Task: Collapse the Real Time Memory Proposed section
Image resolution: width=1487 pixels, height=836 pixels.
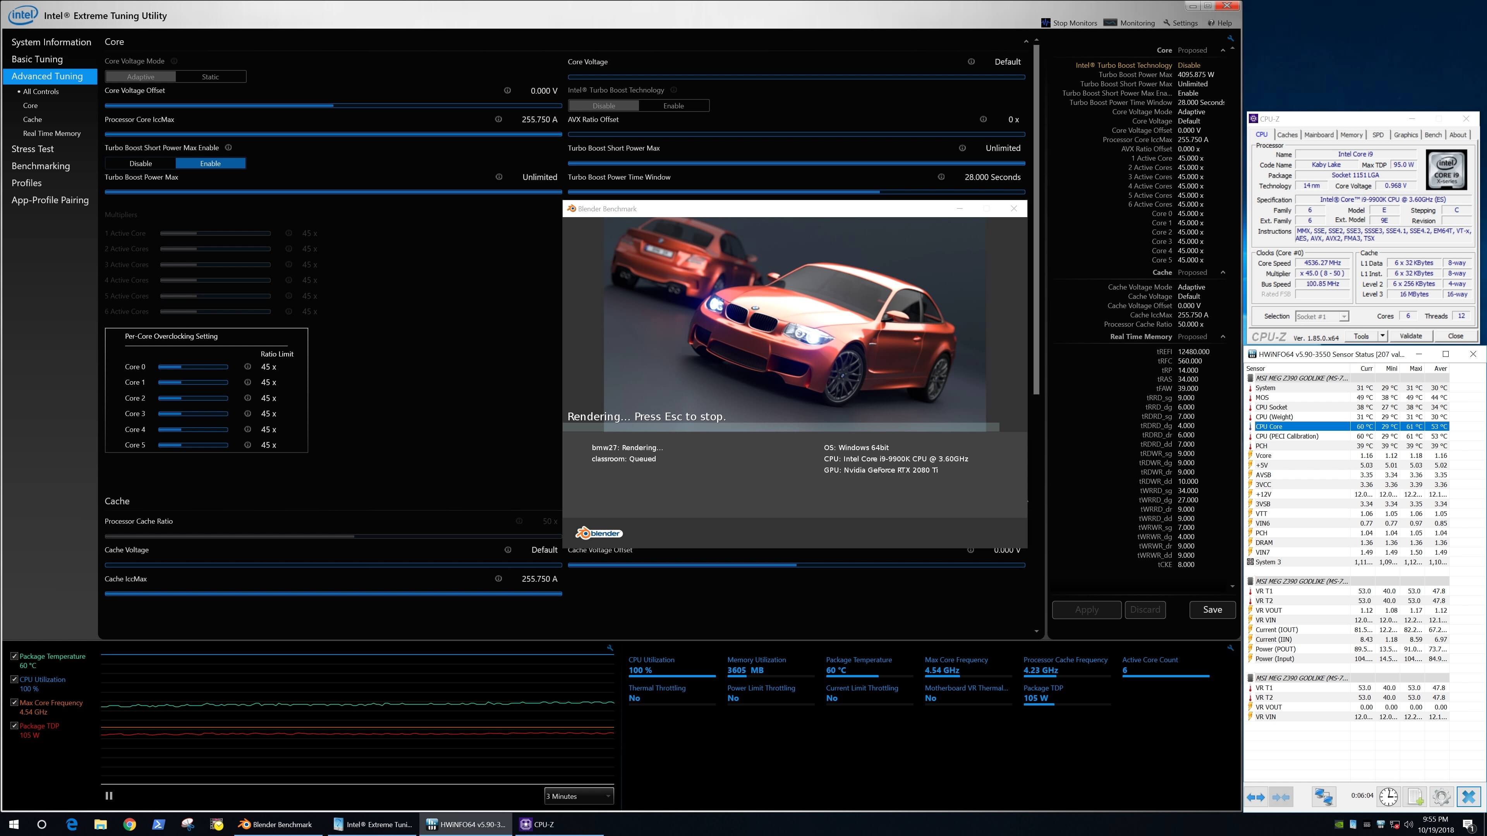Action: (1223, 337)
